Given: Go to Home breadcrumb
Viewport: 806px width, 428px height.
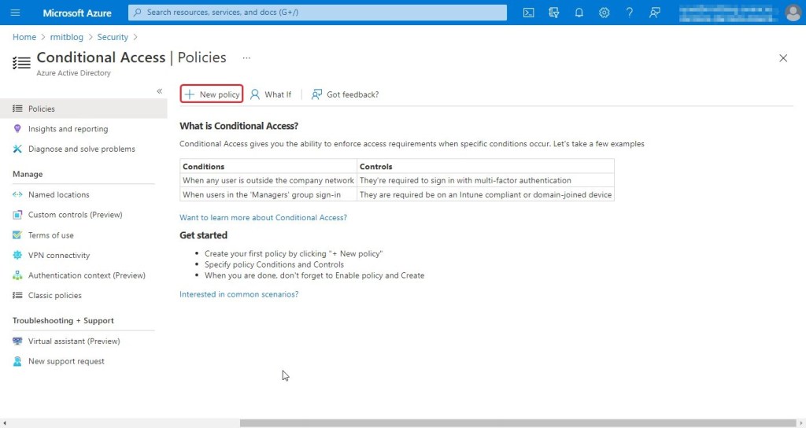Looking at the screenshot, I should click(24, 37).
